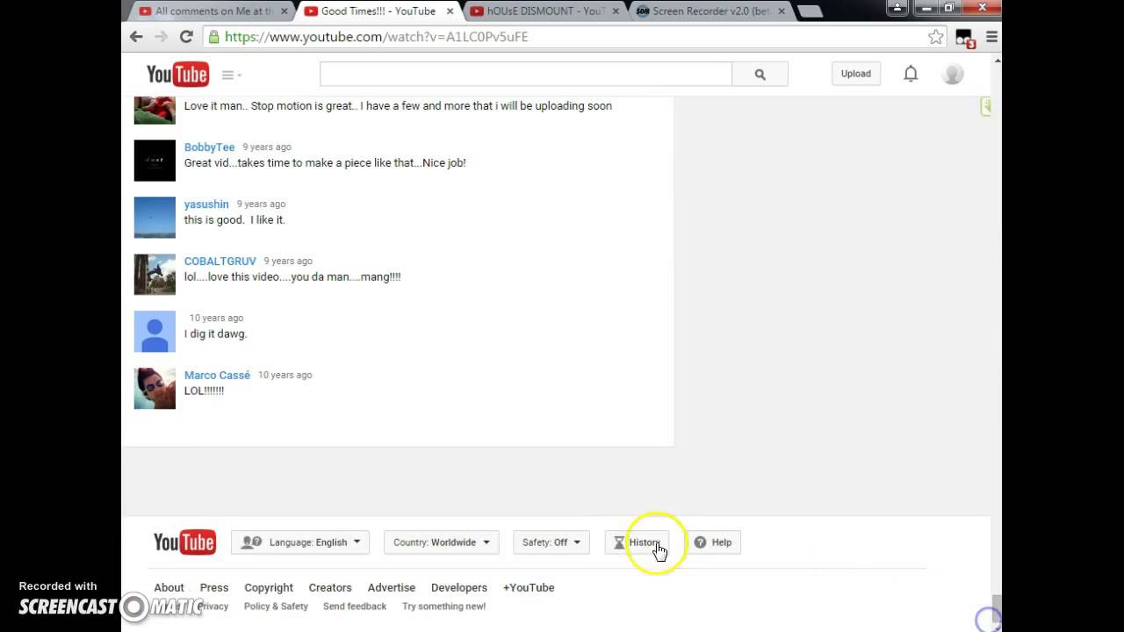
Task: Expand the Country: Worldwide dropdown
Action: 442,542
